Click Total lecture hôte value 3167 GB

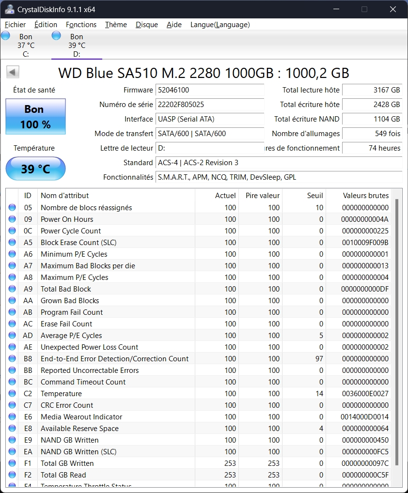coord(372,90)
